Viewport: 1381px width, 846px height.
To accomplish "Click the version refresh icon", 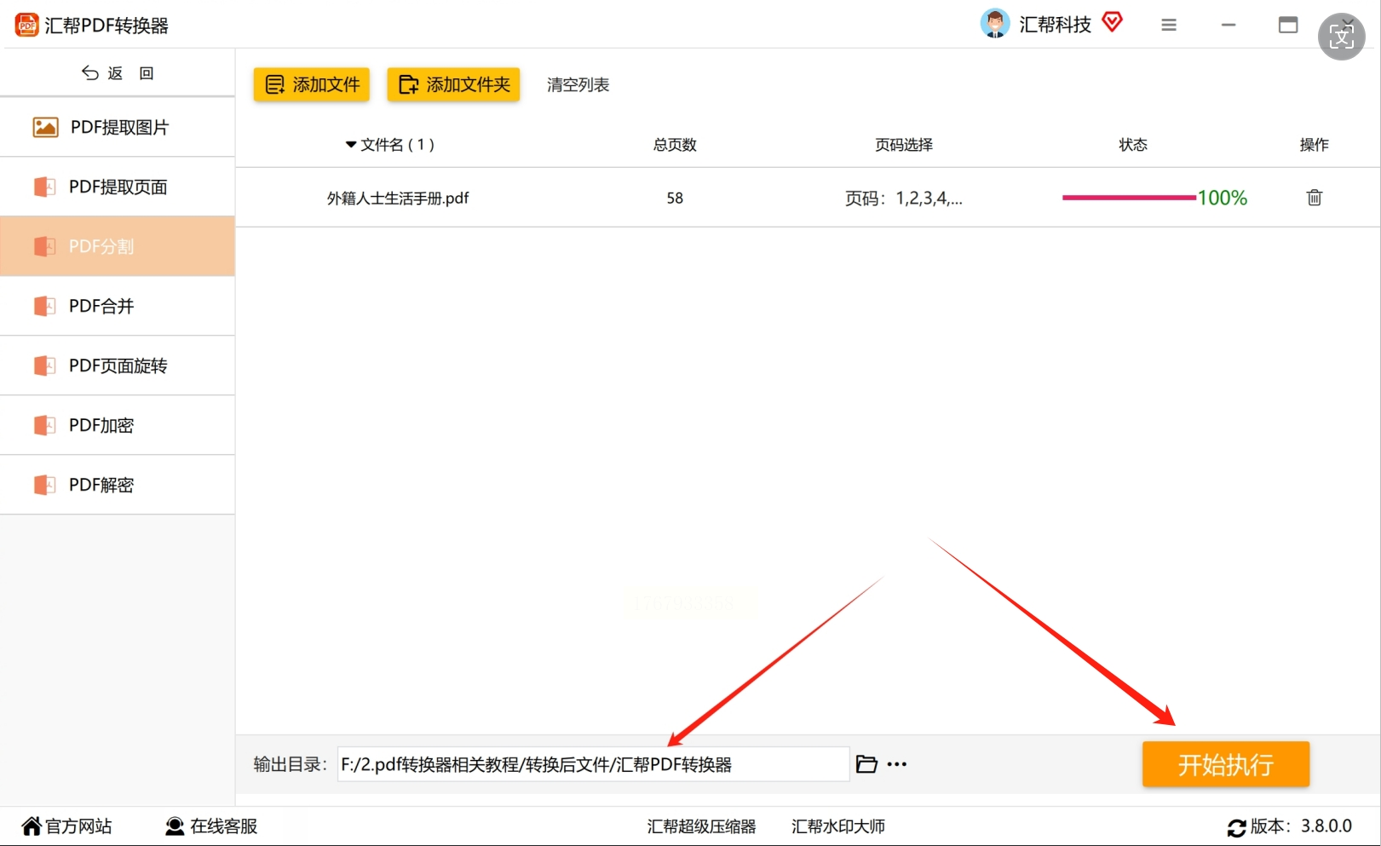I will pyautogui.click(x=1237, y=827).
